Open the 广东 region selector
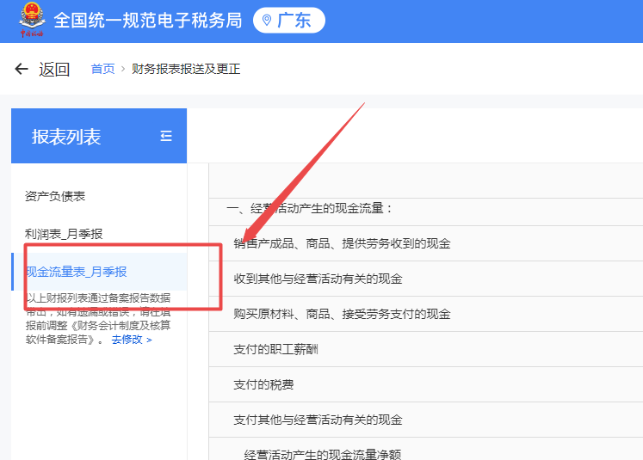The height and width of the screenshot is (460, 643). (x=289, y=21)
